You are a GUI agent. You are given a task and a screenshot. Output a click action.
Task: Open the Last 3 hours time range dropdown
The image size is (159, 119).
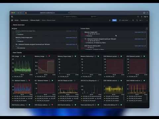pos(125,20)
